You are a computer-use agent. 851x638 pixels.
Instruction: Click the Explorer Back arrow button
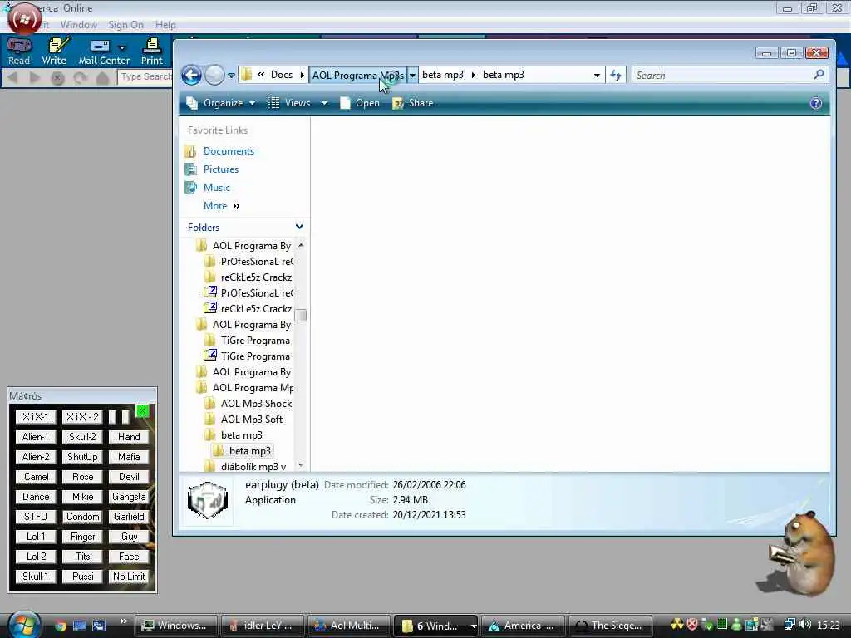[192, 75]
